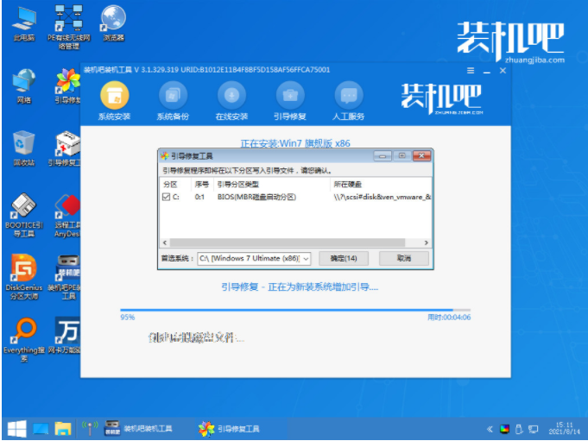The image size is (588, 441).
Task: Open the hamburger menu in title bar
Action: pos(471,71)
